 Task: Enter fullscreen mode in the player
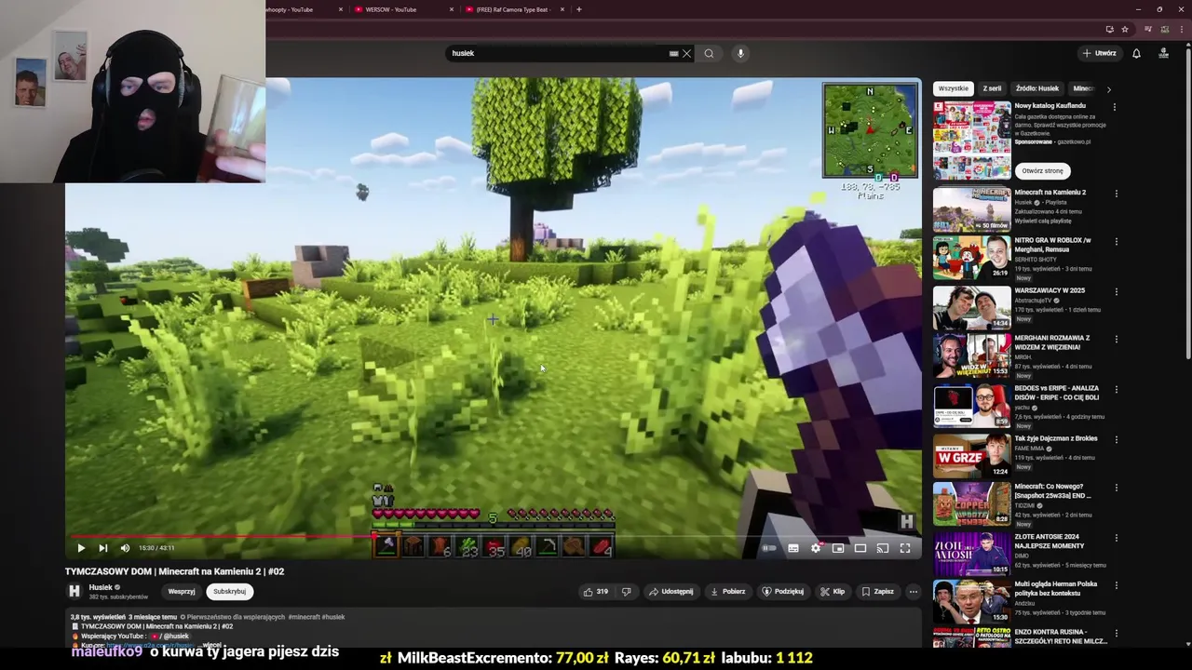point(905,548)
